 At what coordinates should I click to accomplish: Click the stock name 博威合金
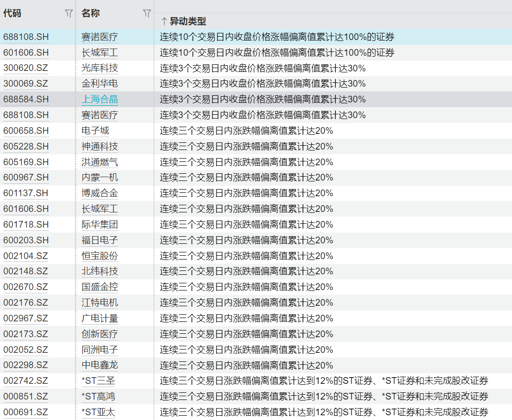point(100,193)
